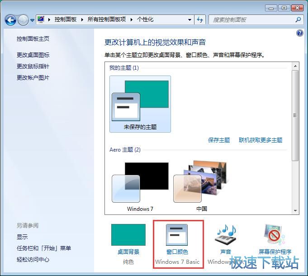Select the 控制面板 breadcrumb
The width and height of the screenshot is (308, 276).
[x=66, y=19]
